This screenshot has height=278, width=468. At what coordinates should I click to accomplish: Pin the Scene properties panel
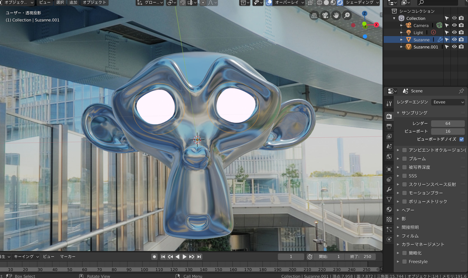(461, 91)
